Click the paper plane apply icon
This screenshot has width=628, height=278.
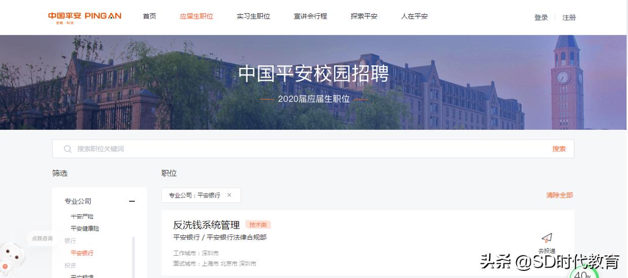pos(546,238)
